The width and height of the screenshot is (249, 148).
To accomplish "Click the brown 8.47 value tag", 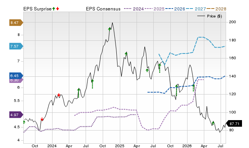I will [x=16, y=23].
